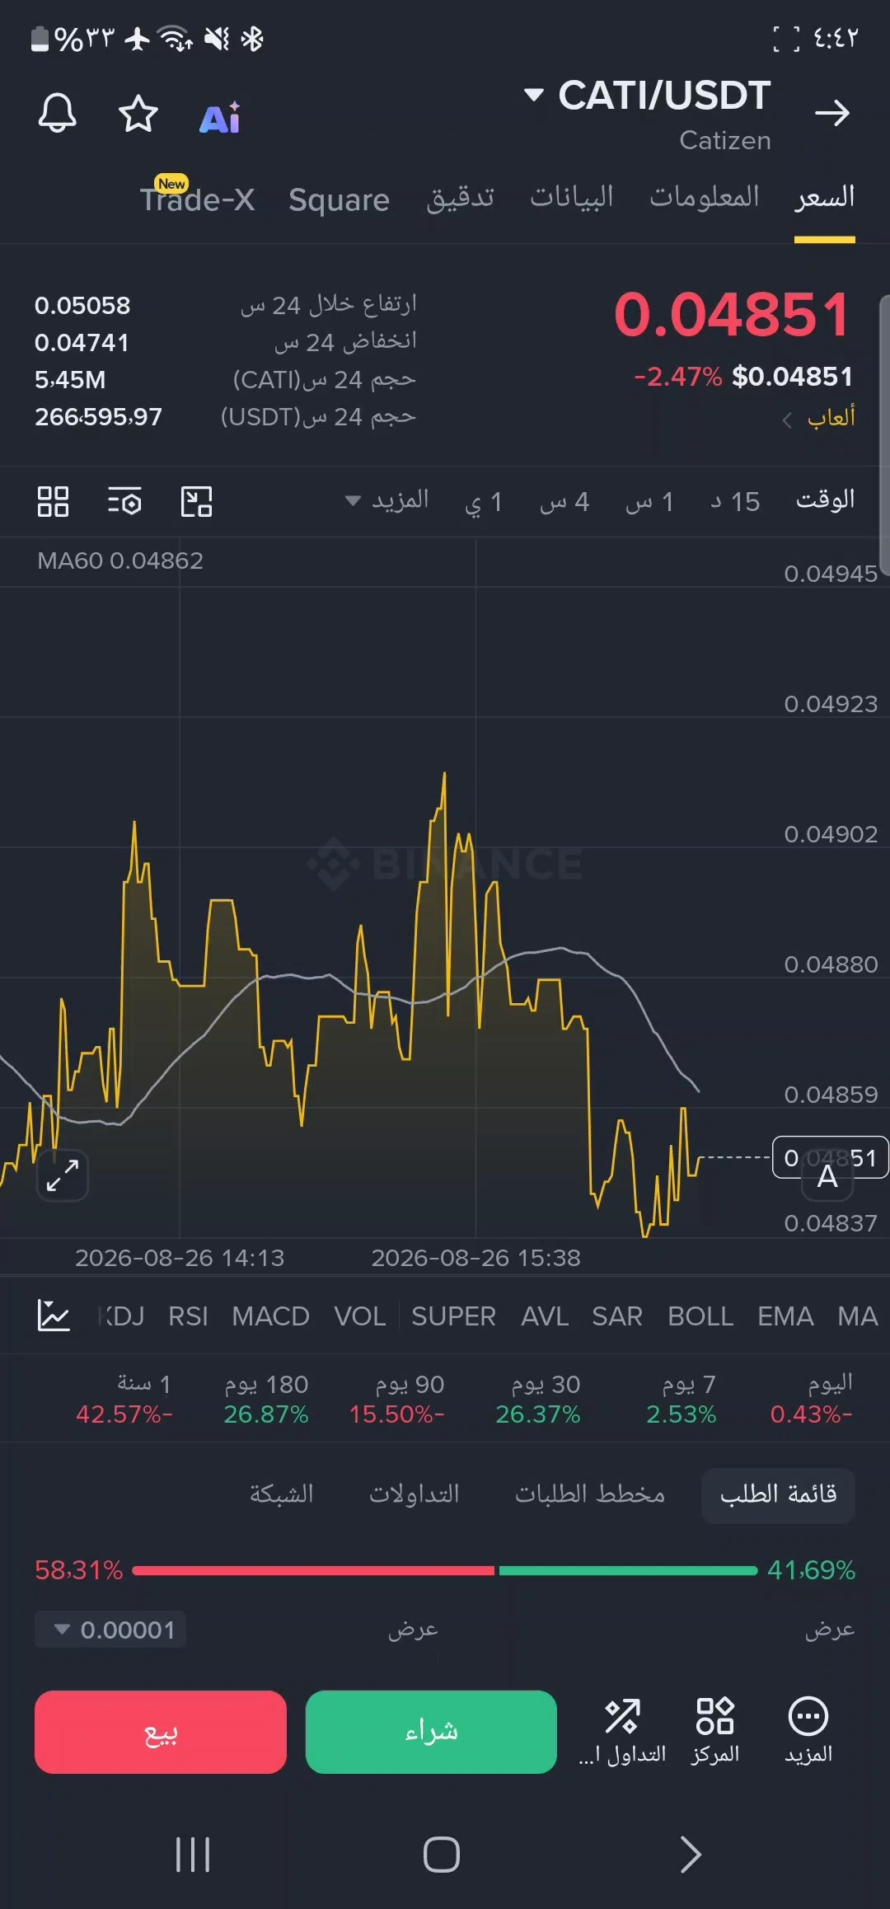Select the 1 س timeframe
Image resolution: width=890 pixels, height=1909 pixels.
coord(649,501)
